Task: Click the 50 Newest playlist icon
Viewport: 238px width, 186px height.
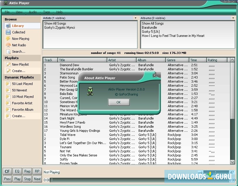Action: [8, 90]
